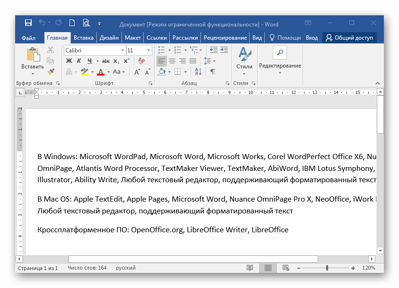Justify the paragraph text alignment
The height and width of the screenshot is (288, 399).
(x=193, y=61)
